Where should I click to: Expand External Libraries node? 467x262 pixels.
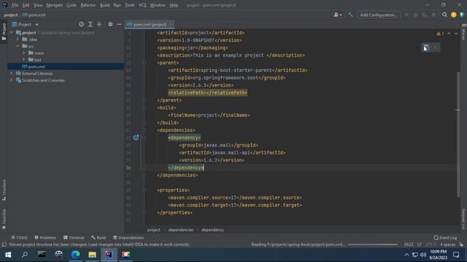(x=12, y=74)
